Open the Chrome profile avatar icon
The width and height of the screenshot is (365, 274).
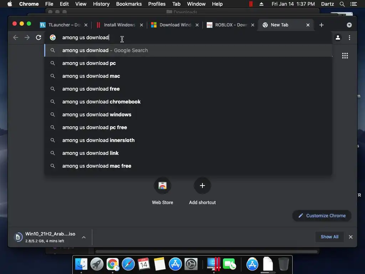338,37
